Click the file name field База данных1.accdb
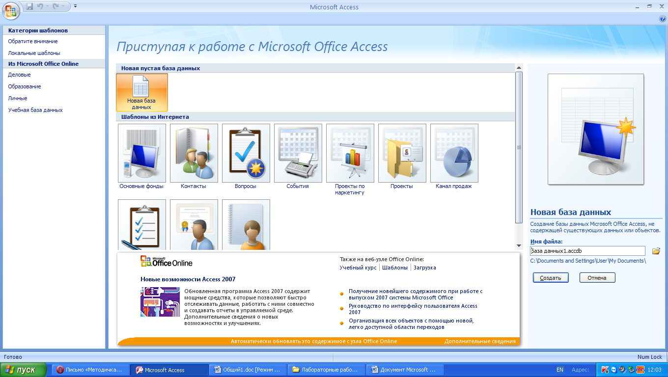Viewport: 668px width, 377px height. pyautogui.click(x=588, y=251)
